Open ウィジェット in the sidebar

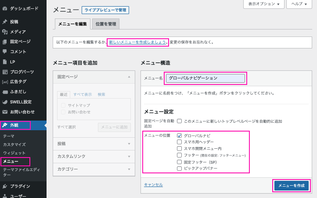point(14,153)
